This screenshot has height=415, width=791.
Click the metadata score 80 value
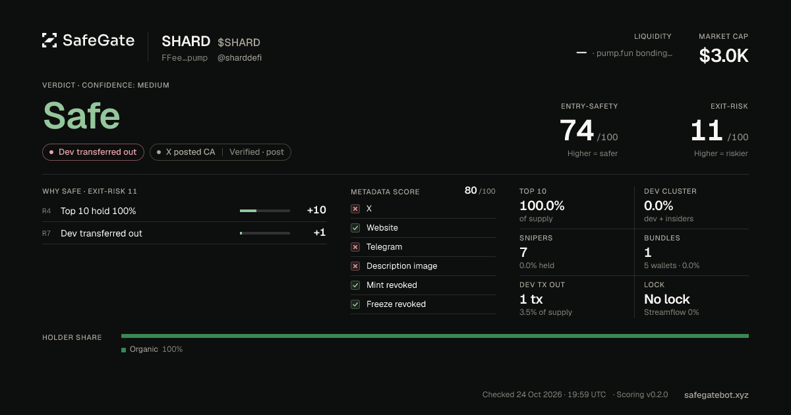click(471, 190)
